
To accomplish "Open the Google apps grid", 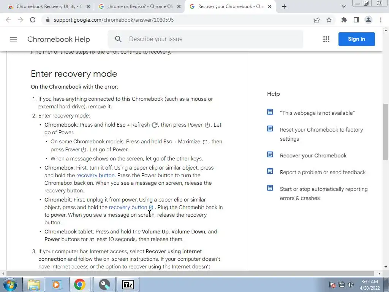I will pos(326,39).
